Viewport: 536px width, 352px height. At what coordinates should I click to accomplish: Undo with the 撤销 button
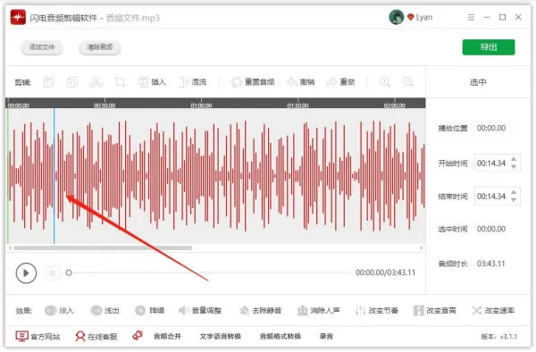[300, 82]
